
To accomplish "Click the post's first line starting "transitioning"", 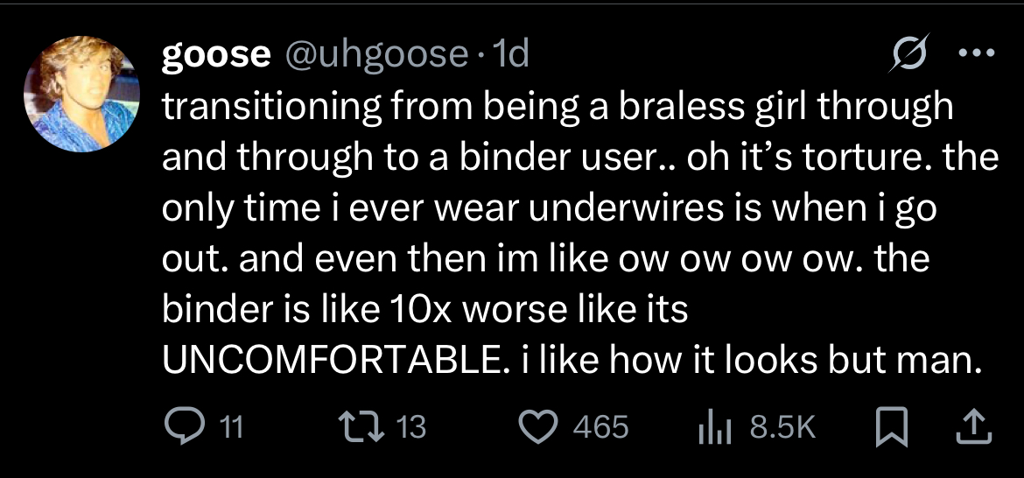I will (x=558, y=108).
